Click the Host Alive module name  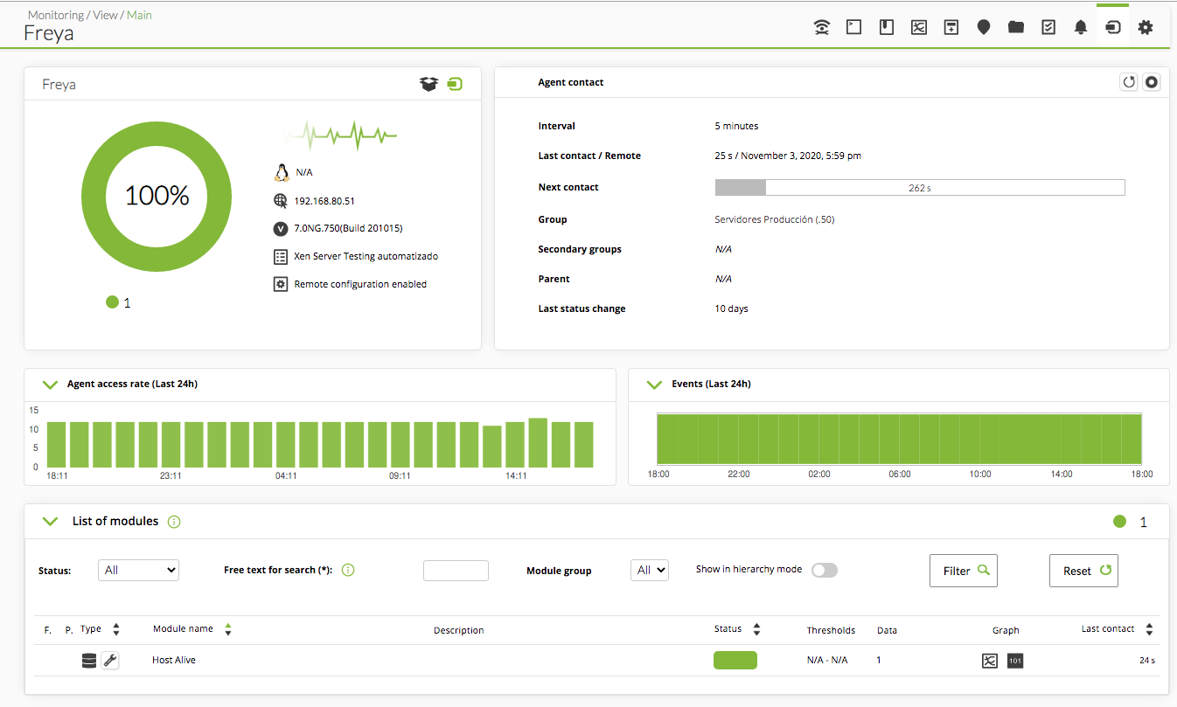(174, 660)
